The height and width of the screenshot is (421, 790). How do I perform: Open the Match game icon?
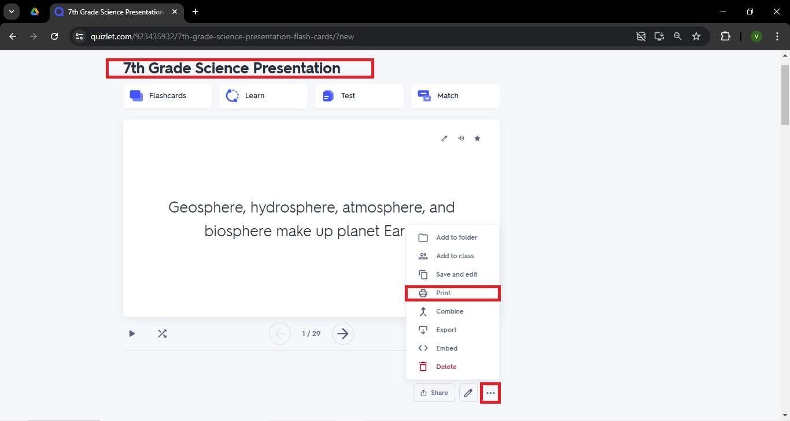423,95
